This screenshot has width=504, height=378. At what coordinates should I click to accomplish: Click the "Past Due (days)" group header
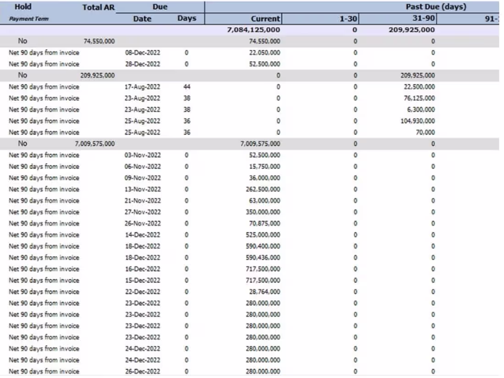(435, 6)
